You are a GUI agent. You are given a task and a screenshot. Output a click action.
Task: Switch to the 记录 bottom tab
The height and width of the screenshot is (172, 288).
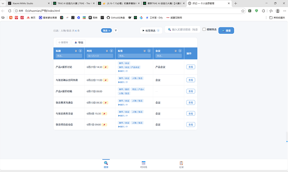[x=181, y=165]
